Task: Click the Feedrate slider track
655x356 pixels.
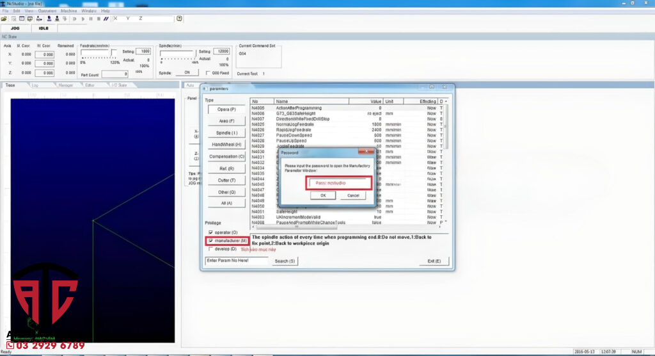Action: [100, 57]
